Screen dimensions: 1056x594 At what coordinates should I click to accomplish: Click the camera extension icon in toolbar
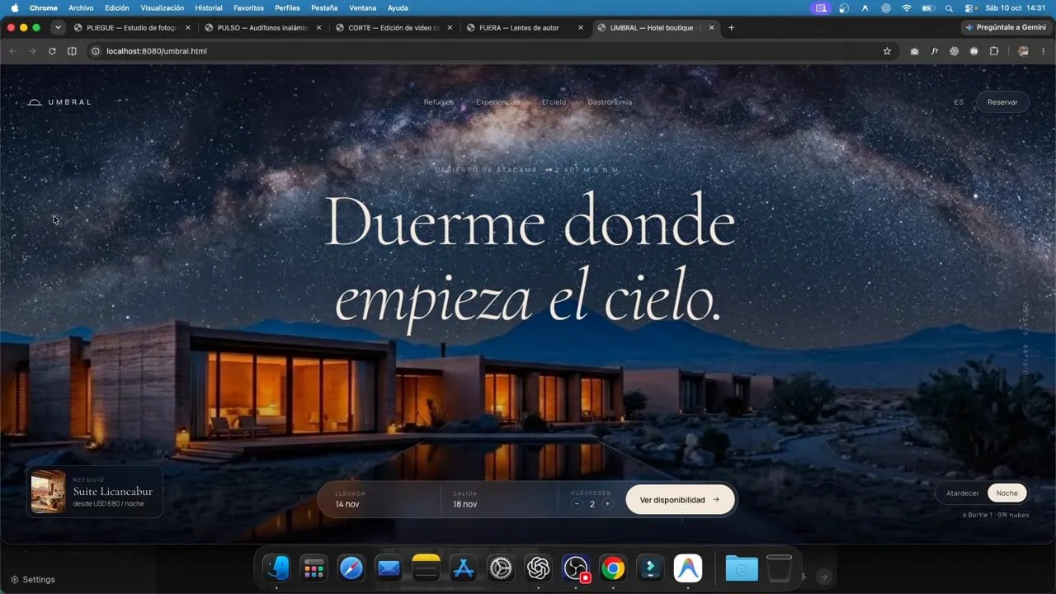click(x=915, y=51)
